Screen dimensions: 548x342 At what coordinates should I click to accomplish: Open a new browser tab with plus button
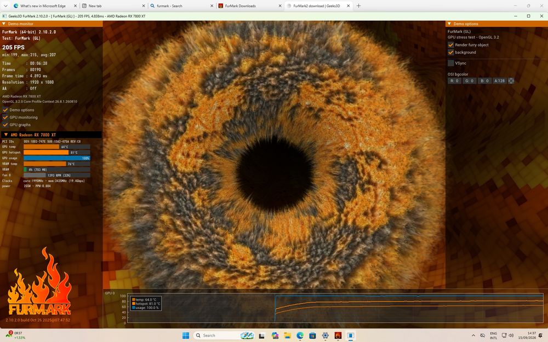pyautogui.click(x=358, y=6)
